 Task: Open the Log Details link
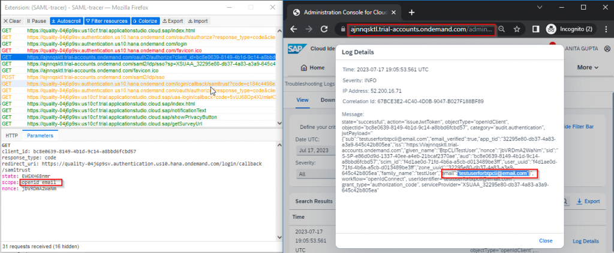[x=585, y=241]
